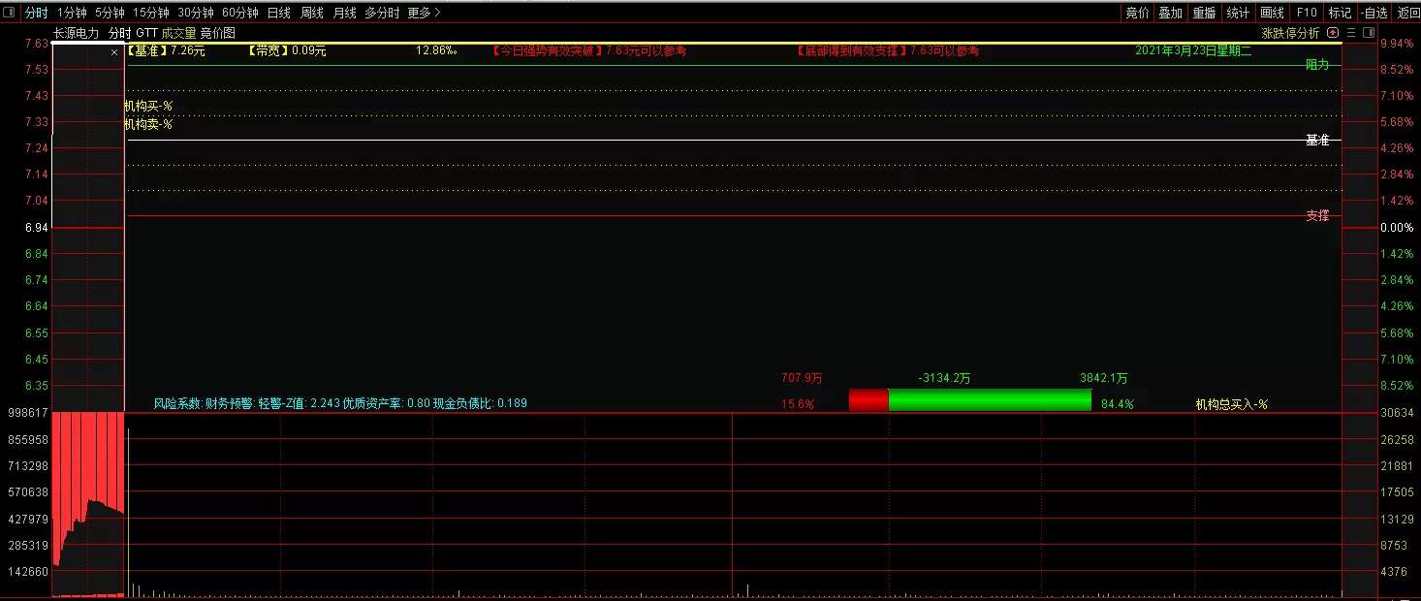Click the red up-arrow icon beside 涨跌停分析

pos(1334,32)
